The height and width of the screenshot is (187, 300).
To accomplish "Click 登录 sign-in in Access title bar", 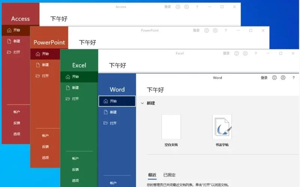I will tap(167, 7).
